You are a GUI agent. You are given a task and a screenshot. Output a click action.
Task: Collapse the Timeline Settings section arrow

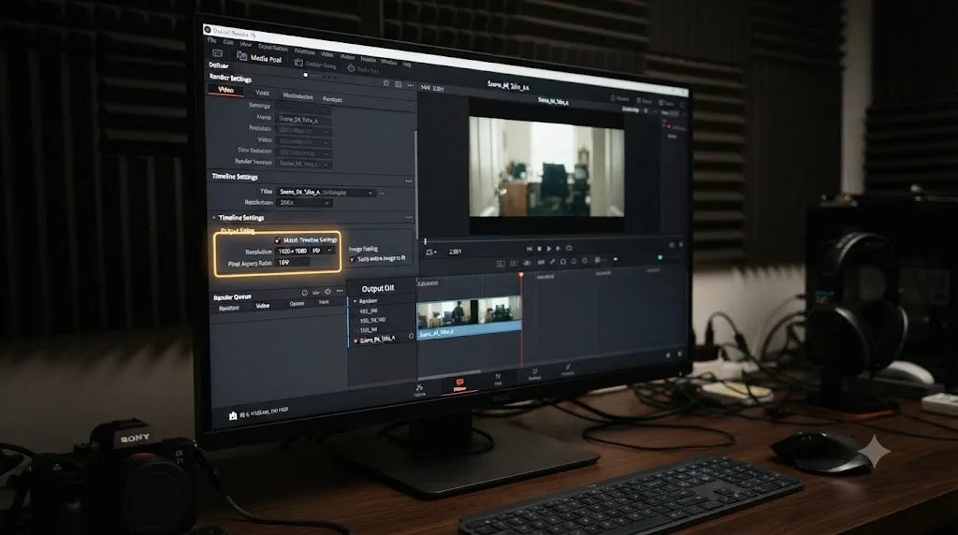click(x=214, y=217)
